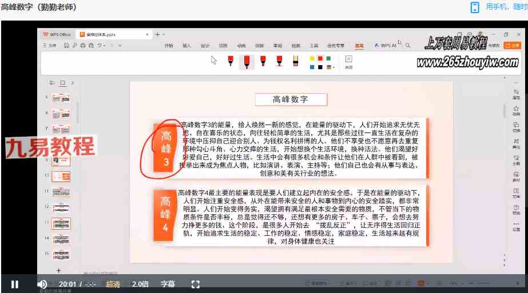
Task: Choose the first red pen in ink toolbar
Action: pos(231,61)
